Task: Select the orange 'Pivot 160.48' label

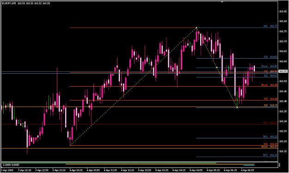Action: (x=269, y=85)
